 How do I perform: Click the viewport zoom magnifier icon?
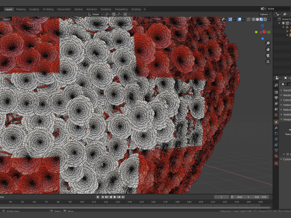(268, 43)
